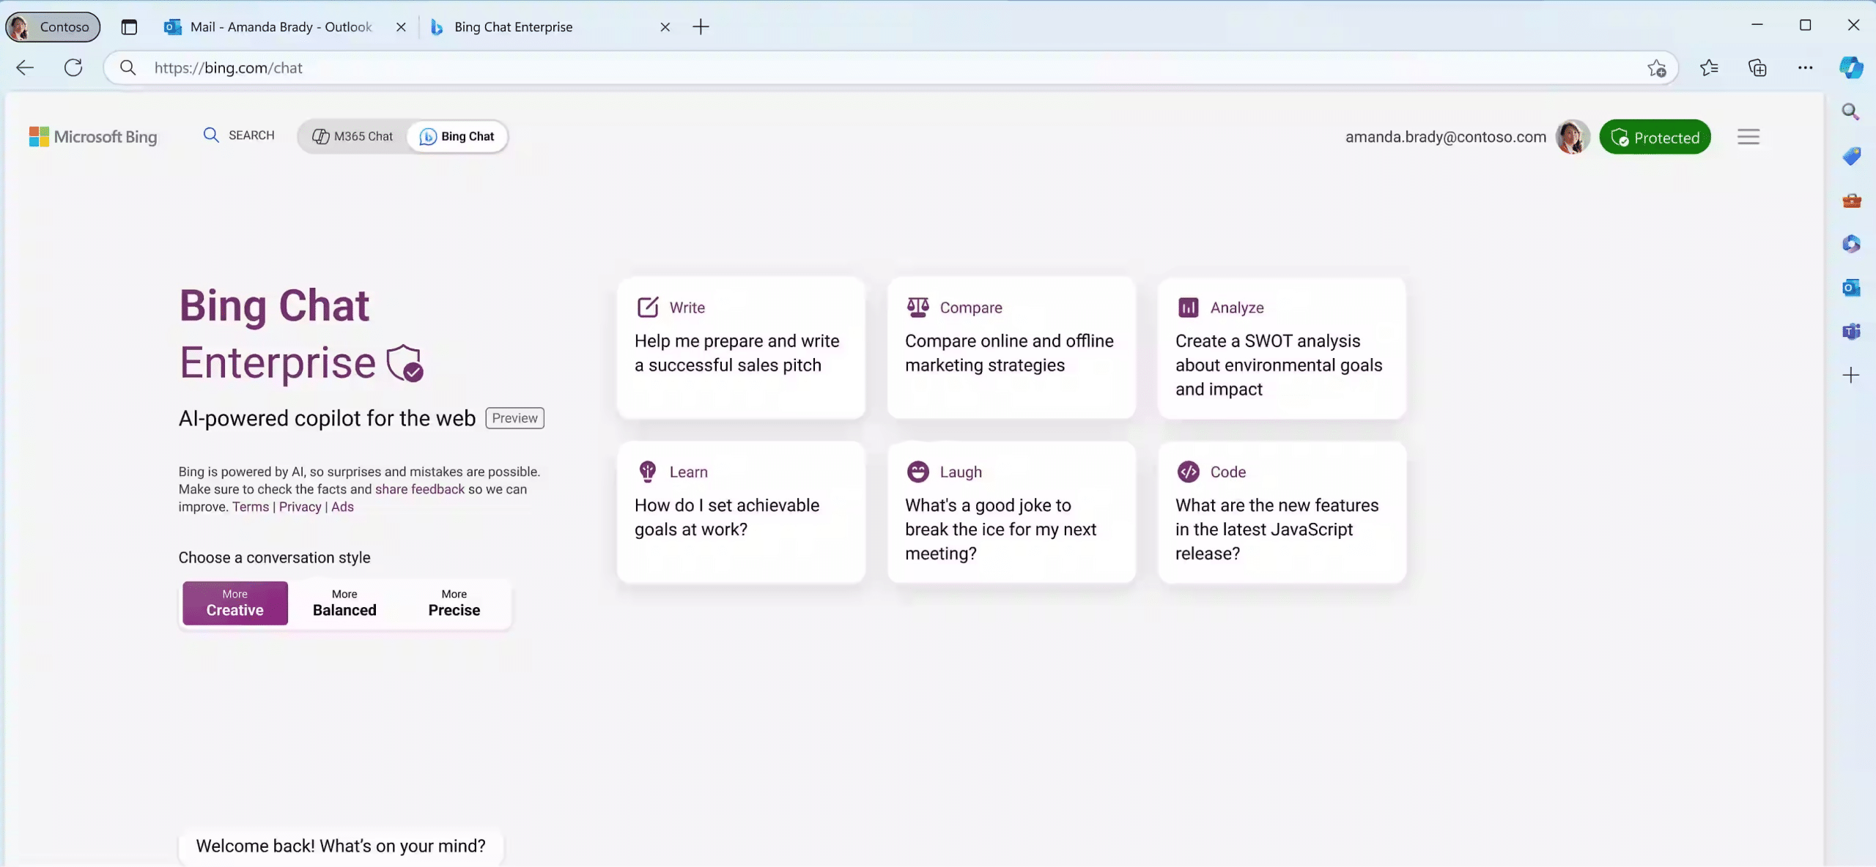Open sidebar Outlook icon
This screenshot has width=1876, height=867.
1851,288
